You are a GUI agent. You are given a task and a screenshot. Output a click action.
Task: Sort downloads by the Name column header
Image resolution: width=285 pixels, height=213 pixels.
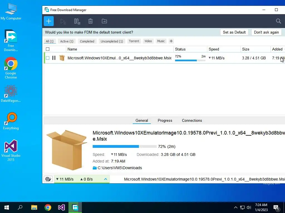(x=120, y=49)
